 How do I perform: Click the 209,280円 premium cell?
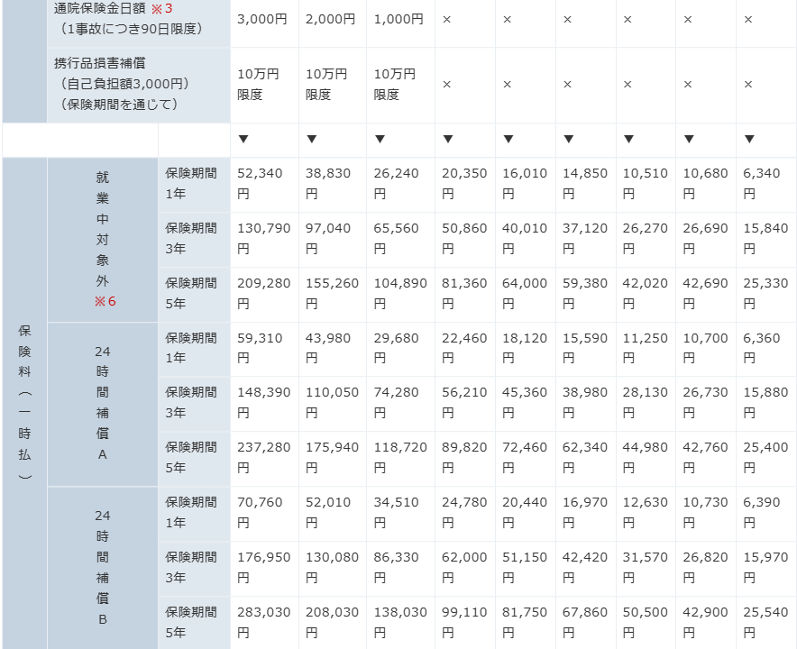click(x=264, y=295)
